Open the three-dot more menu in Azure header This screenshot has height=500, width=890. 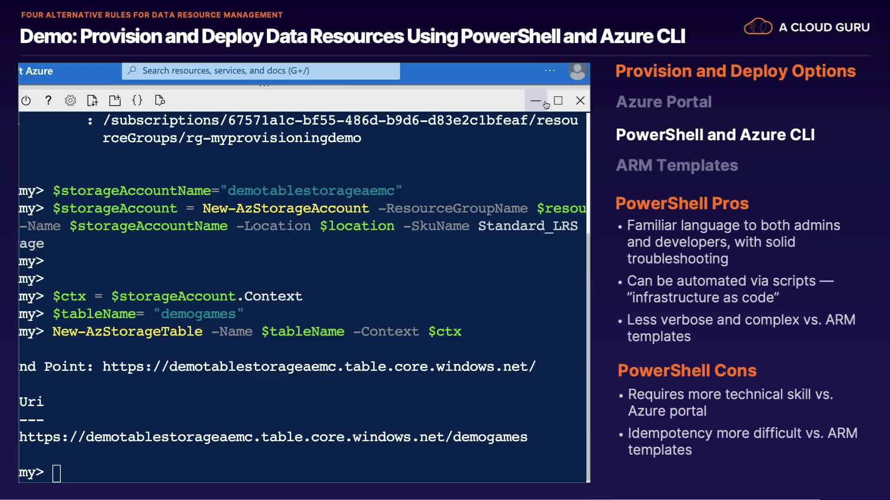550,70
